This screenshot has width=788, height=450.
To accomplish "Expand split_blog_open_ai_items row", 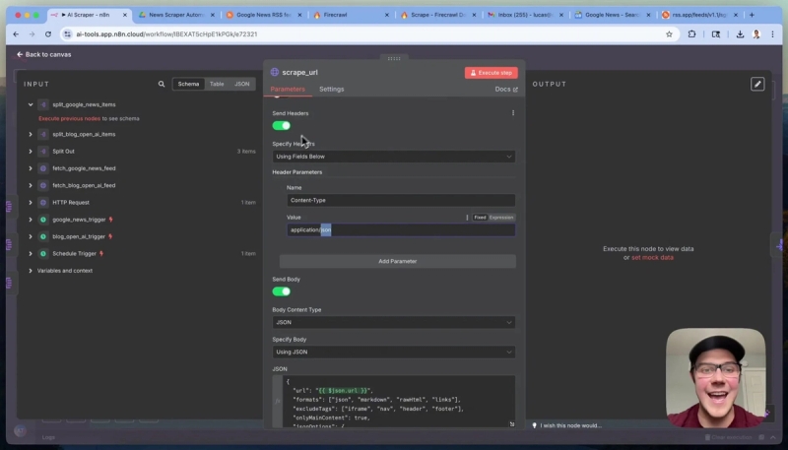I will tap(31, 134).
